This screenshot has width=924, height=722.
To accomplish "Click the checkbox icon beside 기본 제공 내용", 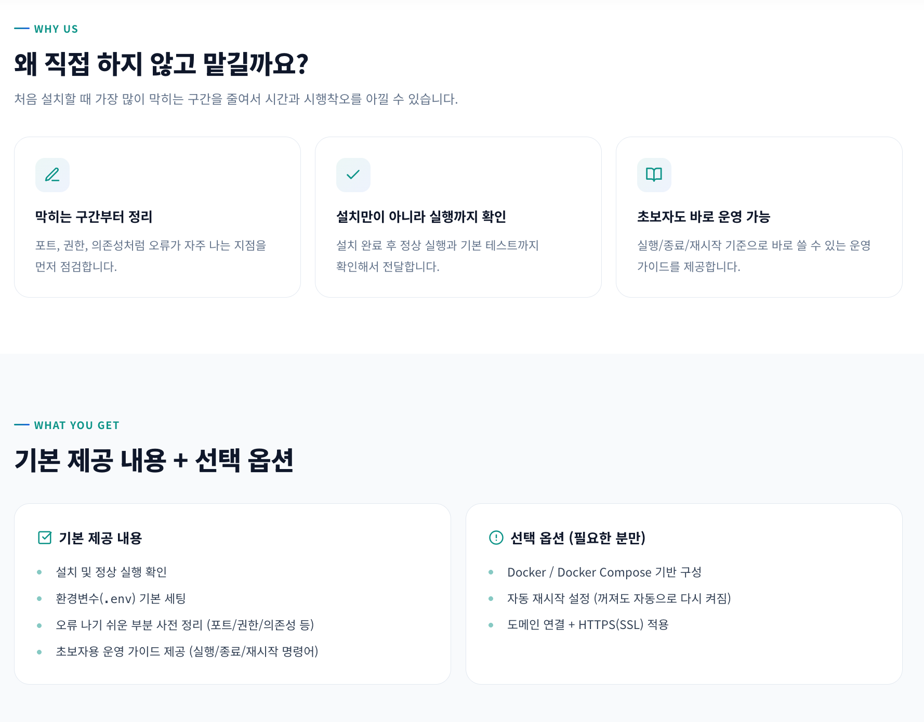I will click(x=45, y=538).
